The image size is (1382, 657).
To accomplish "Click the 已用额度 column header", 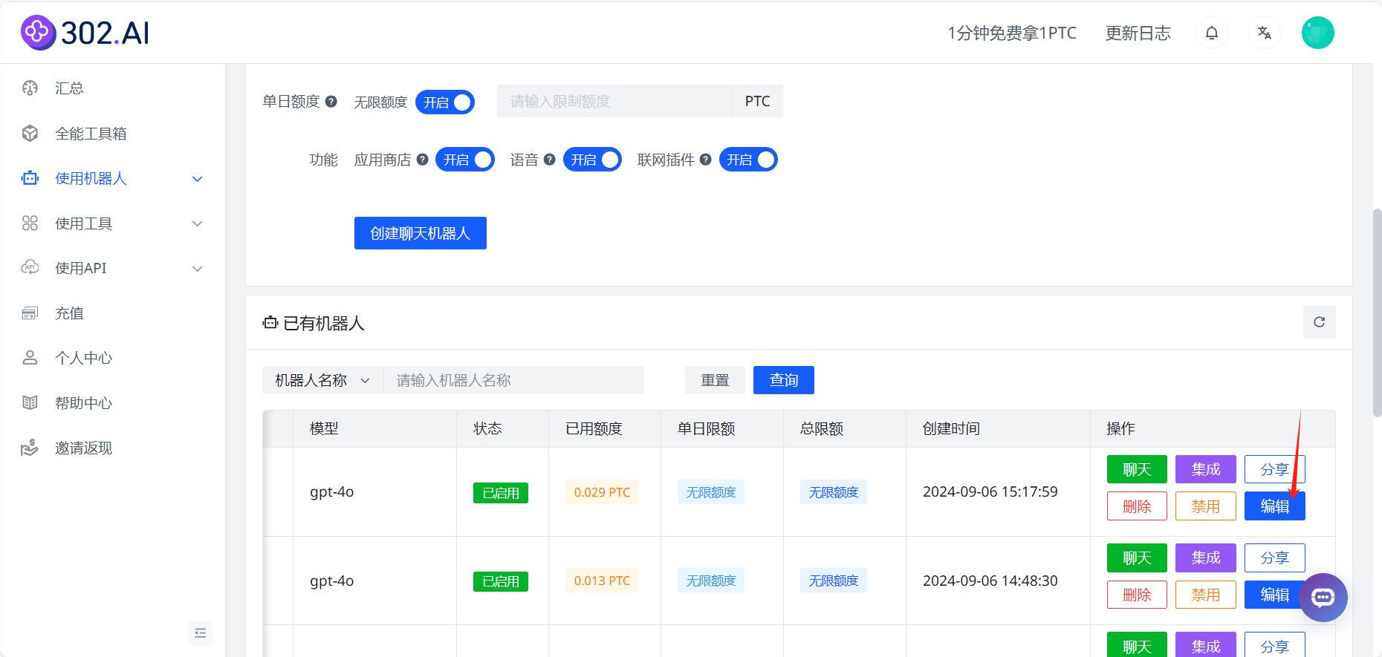I will click(x=594, y=428).
